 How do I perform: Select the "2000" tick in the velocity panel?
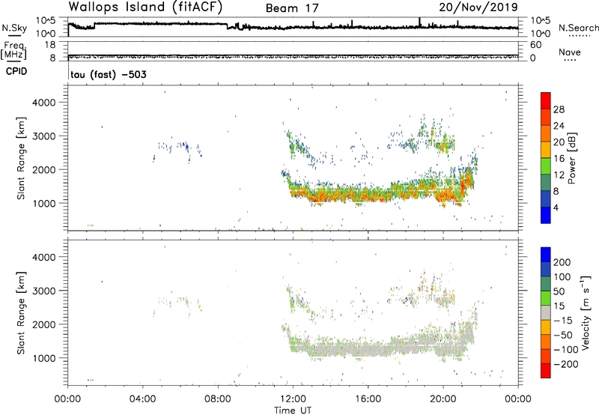43,324
